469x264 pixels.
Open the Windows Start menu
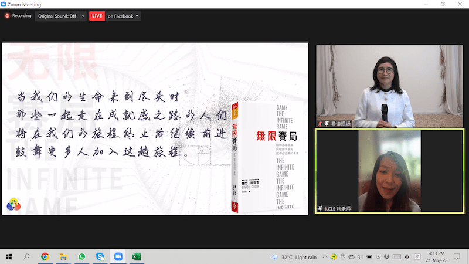[9, 257]
